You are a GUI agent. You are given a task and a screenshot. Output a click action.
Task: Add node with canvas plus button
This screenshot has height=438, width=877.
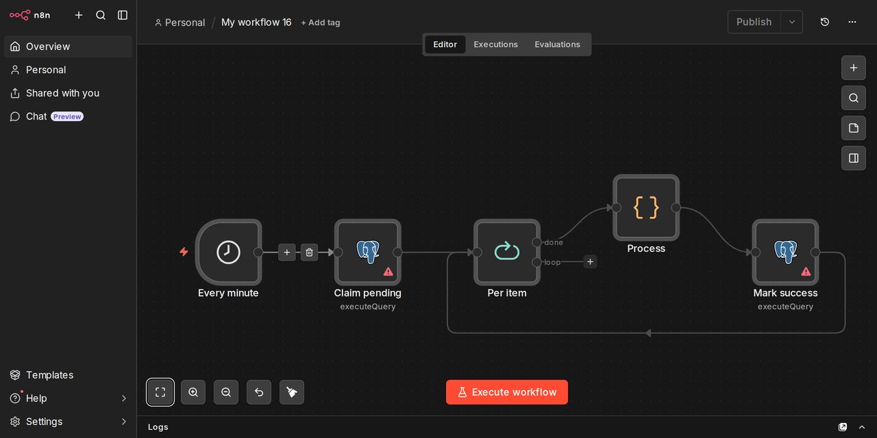(854, 68)
